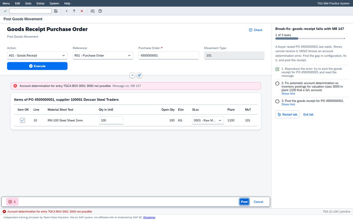Open the Action dropdown A01 - Goods Receipt
This screenshot has height=220, width=353.
[x=37, y=55]
